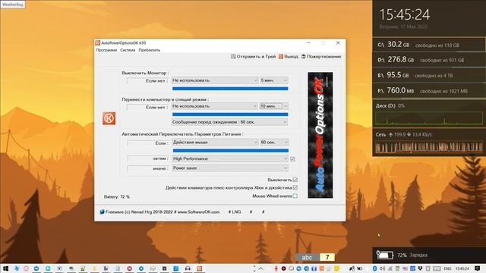Click the AutoPowerOptionsOK vertical banner
This screenshot has height=273, width=486.
[320, 135]
